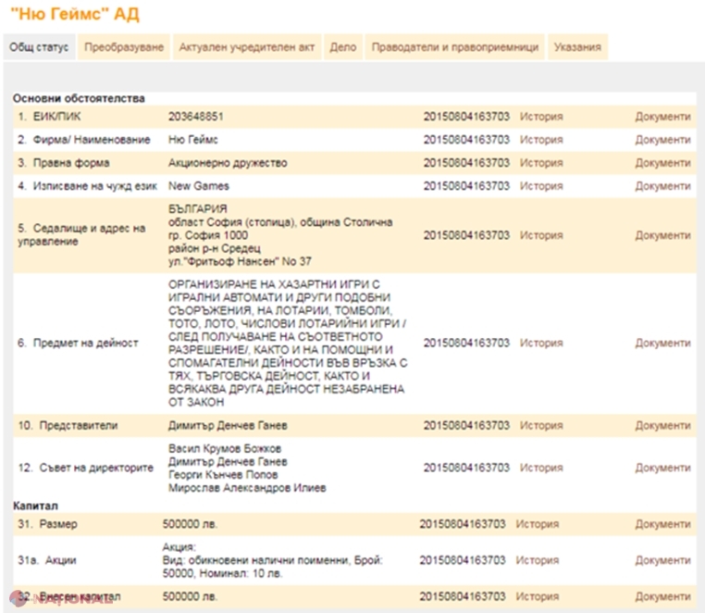Image resolution: width=705 pixels, height=613 pixels.
Task: Open Праводатели и правоприемници tab
Action: click(455, 47)
